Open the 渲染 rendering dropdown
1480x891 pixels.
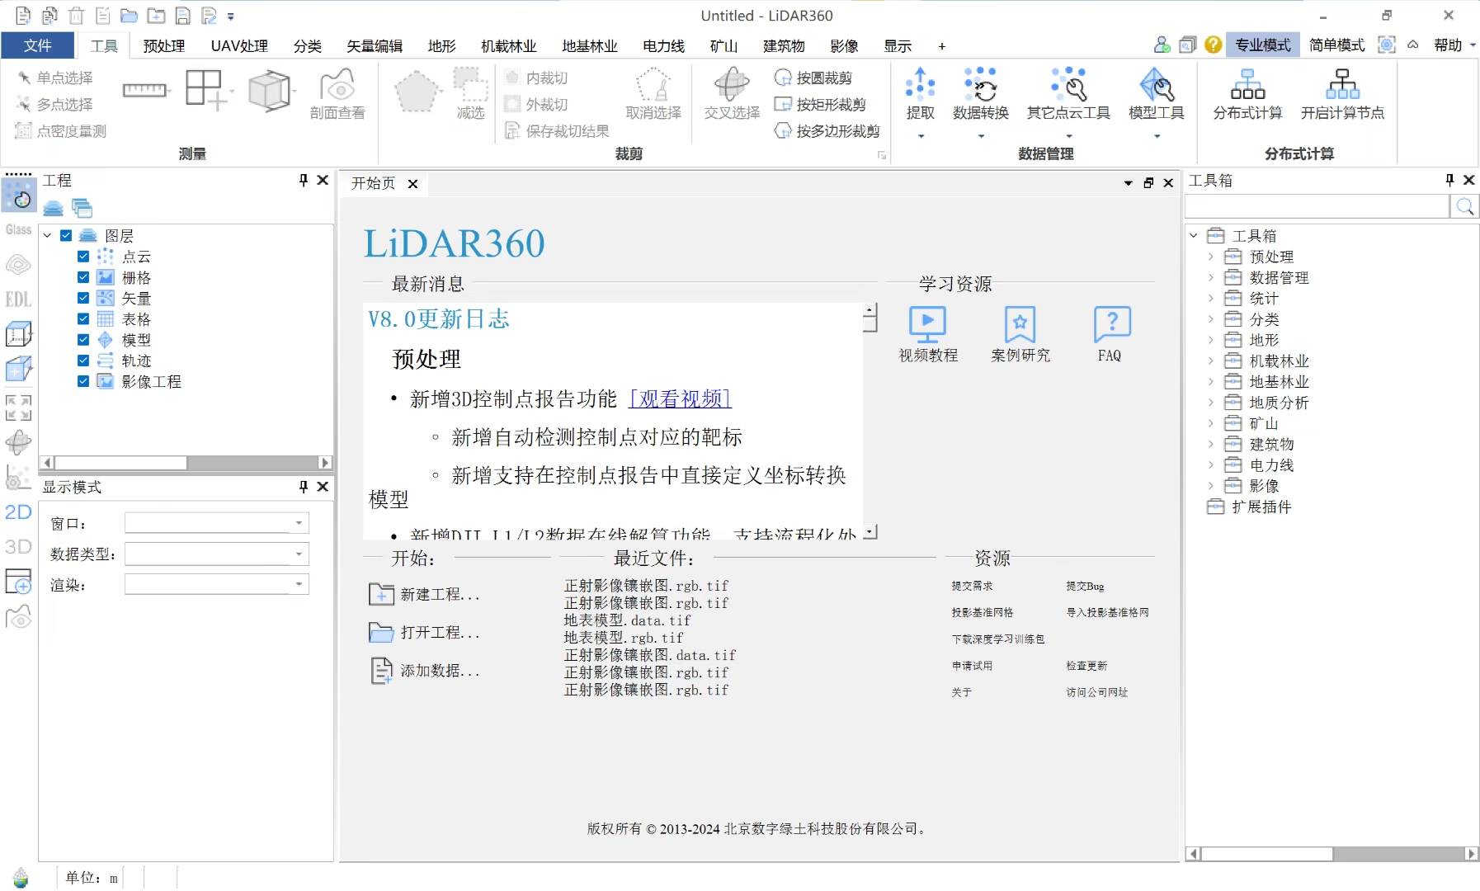click(217, 584)
